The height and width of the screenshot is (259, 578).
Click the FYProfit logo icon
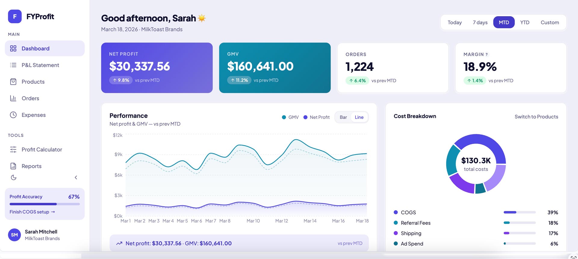(x=15, y=17)
